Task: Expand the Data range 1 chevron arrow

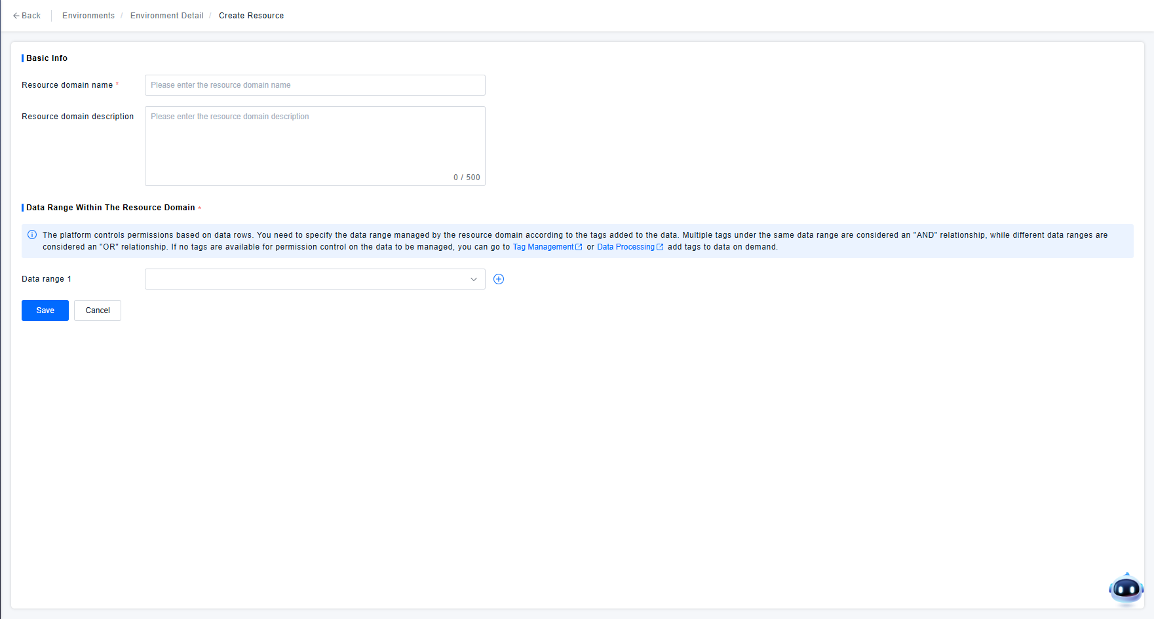Action: 474,279
